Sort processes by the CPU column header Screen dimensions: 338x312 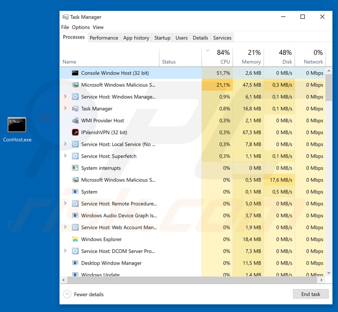click(x=217, y=57)
